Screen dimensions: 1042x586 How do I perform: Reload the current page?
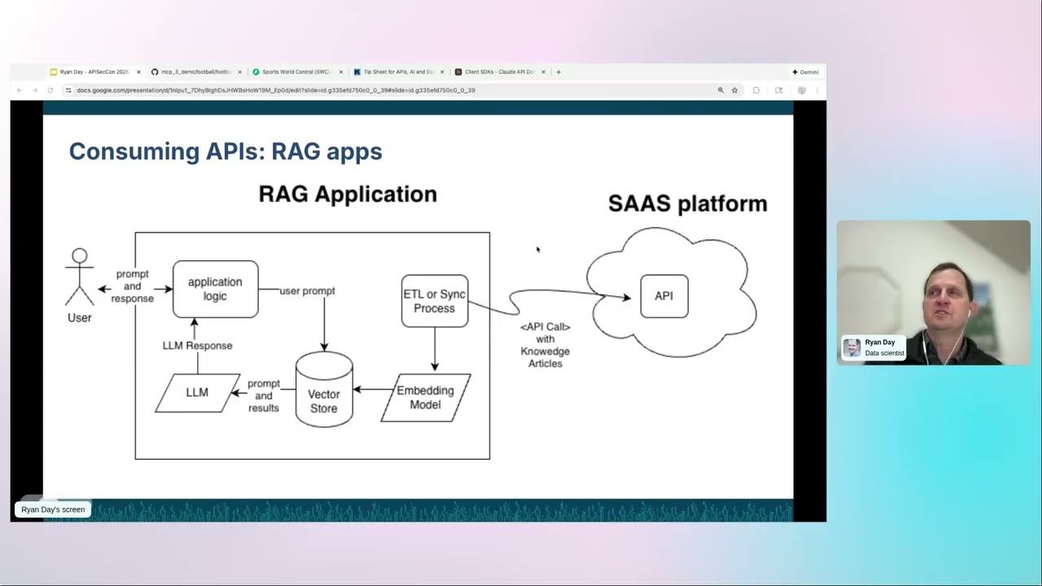click(x=50, y=90)
